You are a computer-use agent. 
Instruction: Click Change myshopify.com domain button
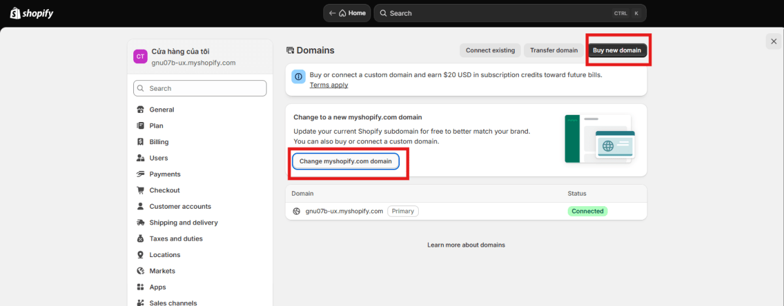346,161
